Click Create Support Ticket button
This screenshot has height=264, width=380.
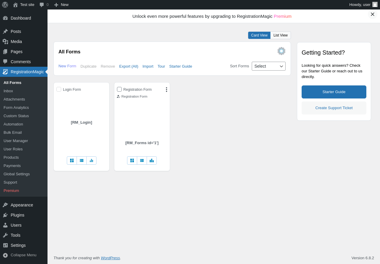pyautogui.click(x=334, y=108)
